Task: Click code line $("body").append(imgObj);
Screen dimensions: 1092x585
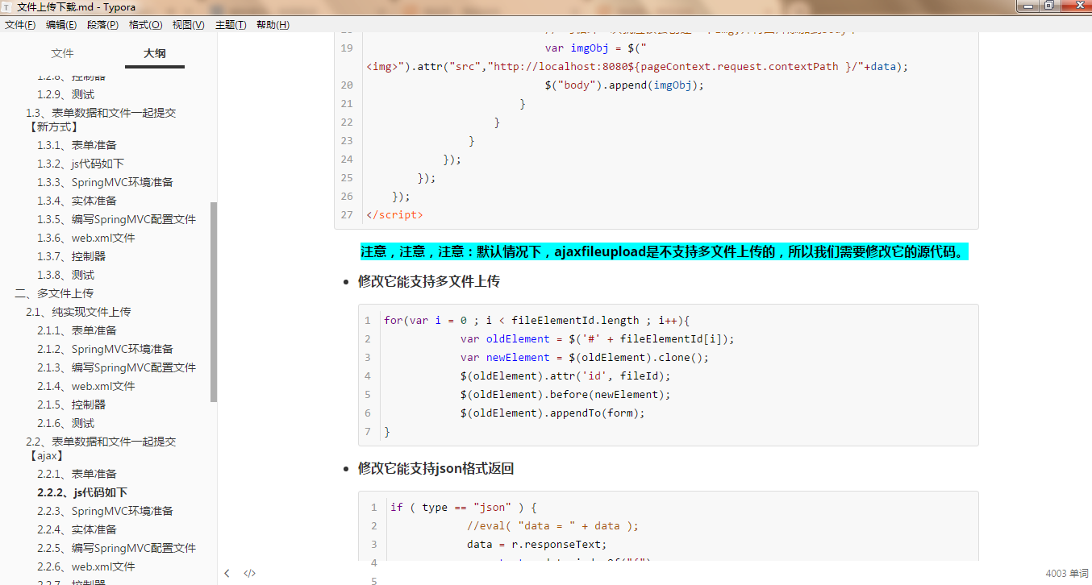Action: [x=624, y=85]
